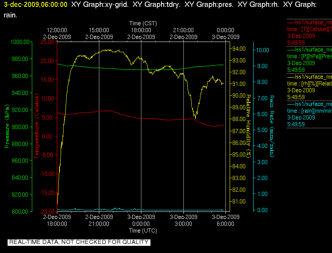This screenshot has height=253, width=332.
Task: Click the cyan legend 'time : [rain][mm/min' line
Action: click(x=309, y=111)
